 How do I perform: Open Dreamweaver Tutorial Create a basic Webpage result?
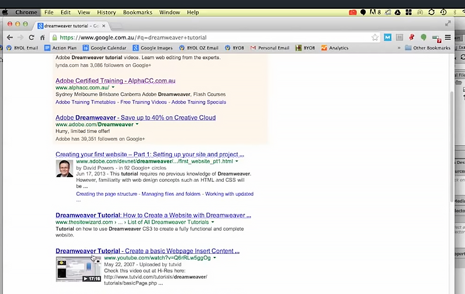[148, 251]
